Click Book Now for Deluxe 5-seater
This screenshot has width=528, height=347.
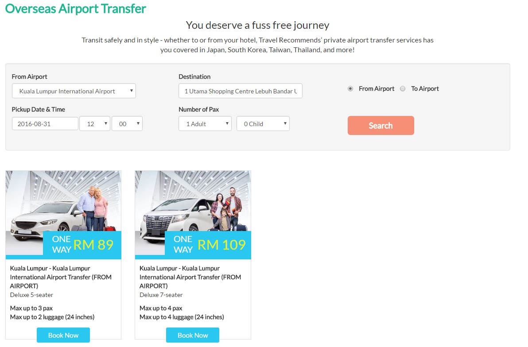pyautogui.click(x=63, y=335)
